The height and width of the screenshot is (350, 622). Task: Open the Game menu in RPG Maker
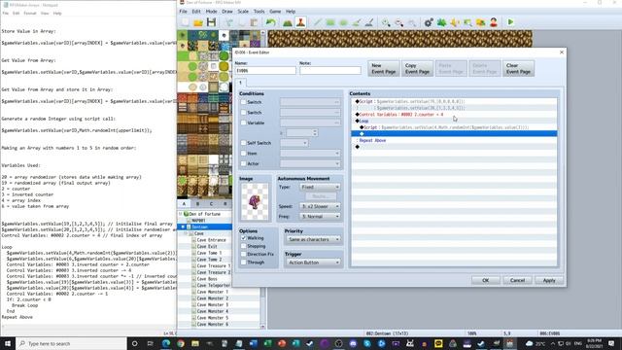coord(275,12)
